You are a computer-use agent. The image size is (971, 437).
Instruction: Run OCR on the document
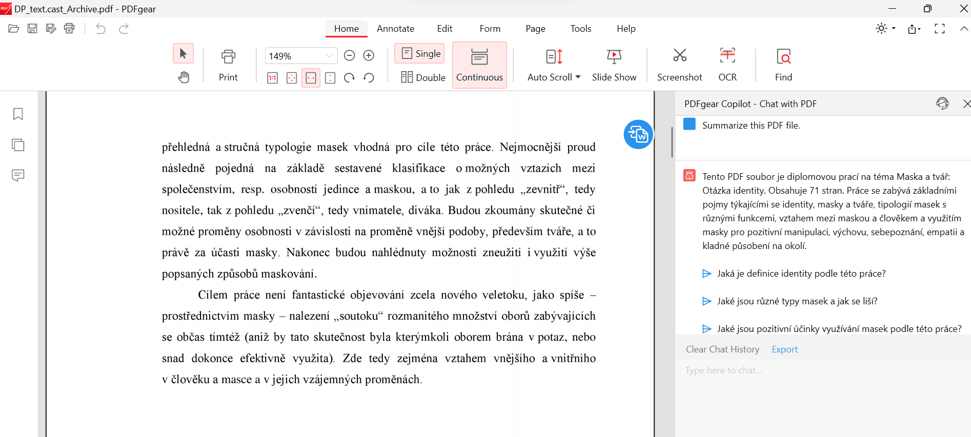click(727, 64)
